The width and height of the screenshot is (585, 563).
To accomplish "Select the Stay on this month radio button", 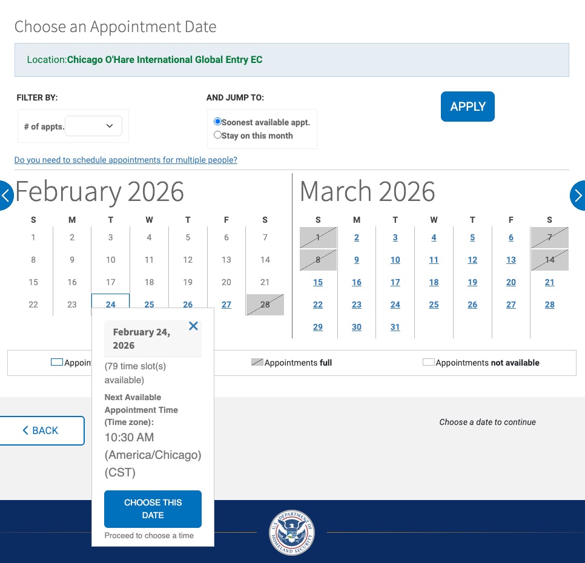I will [217, 134].
